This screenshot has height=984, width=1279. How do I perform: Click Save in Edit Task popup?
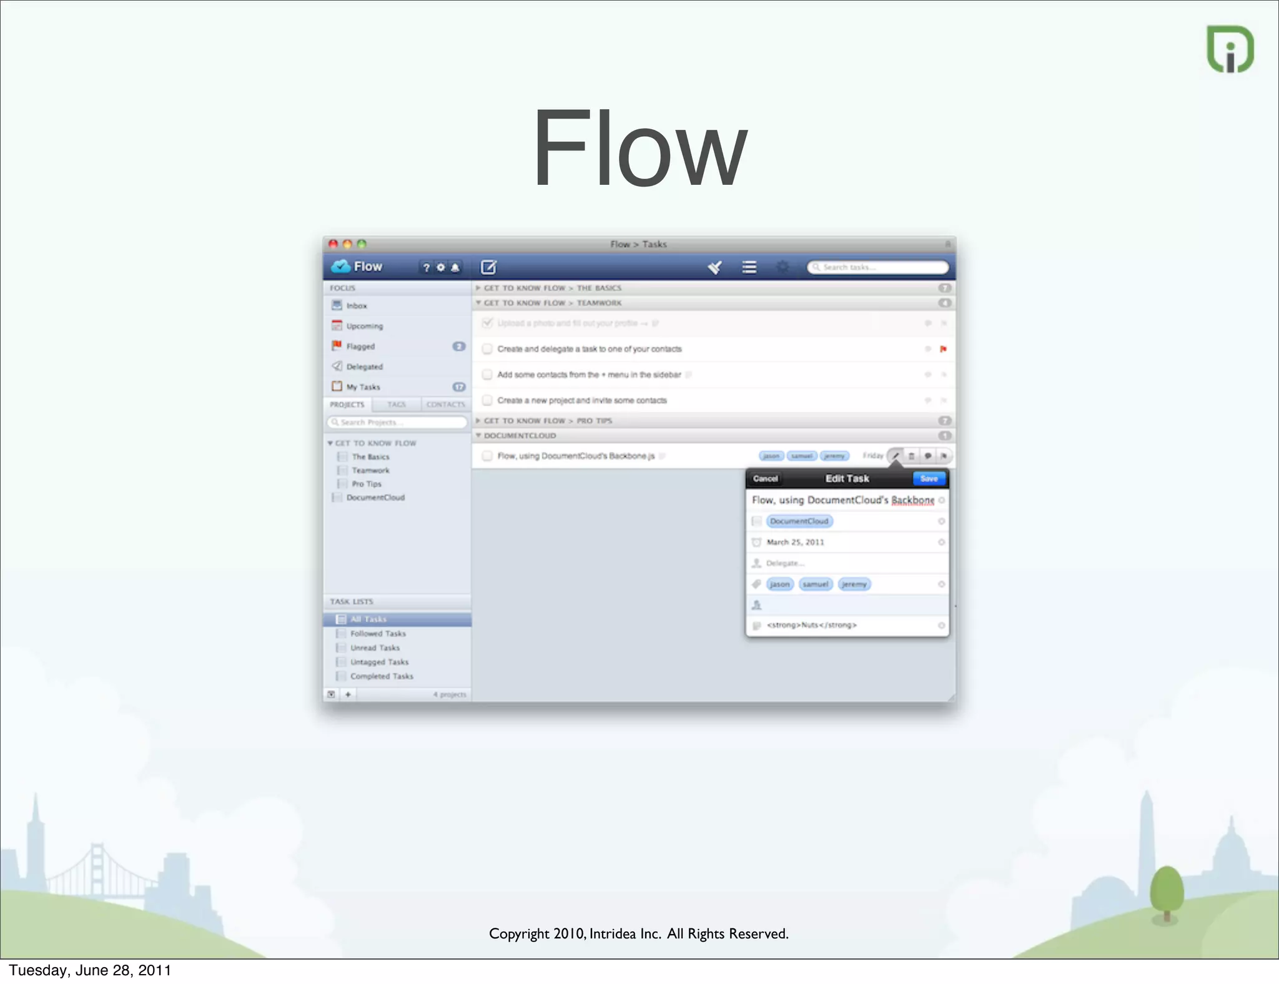929,479
